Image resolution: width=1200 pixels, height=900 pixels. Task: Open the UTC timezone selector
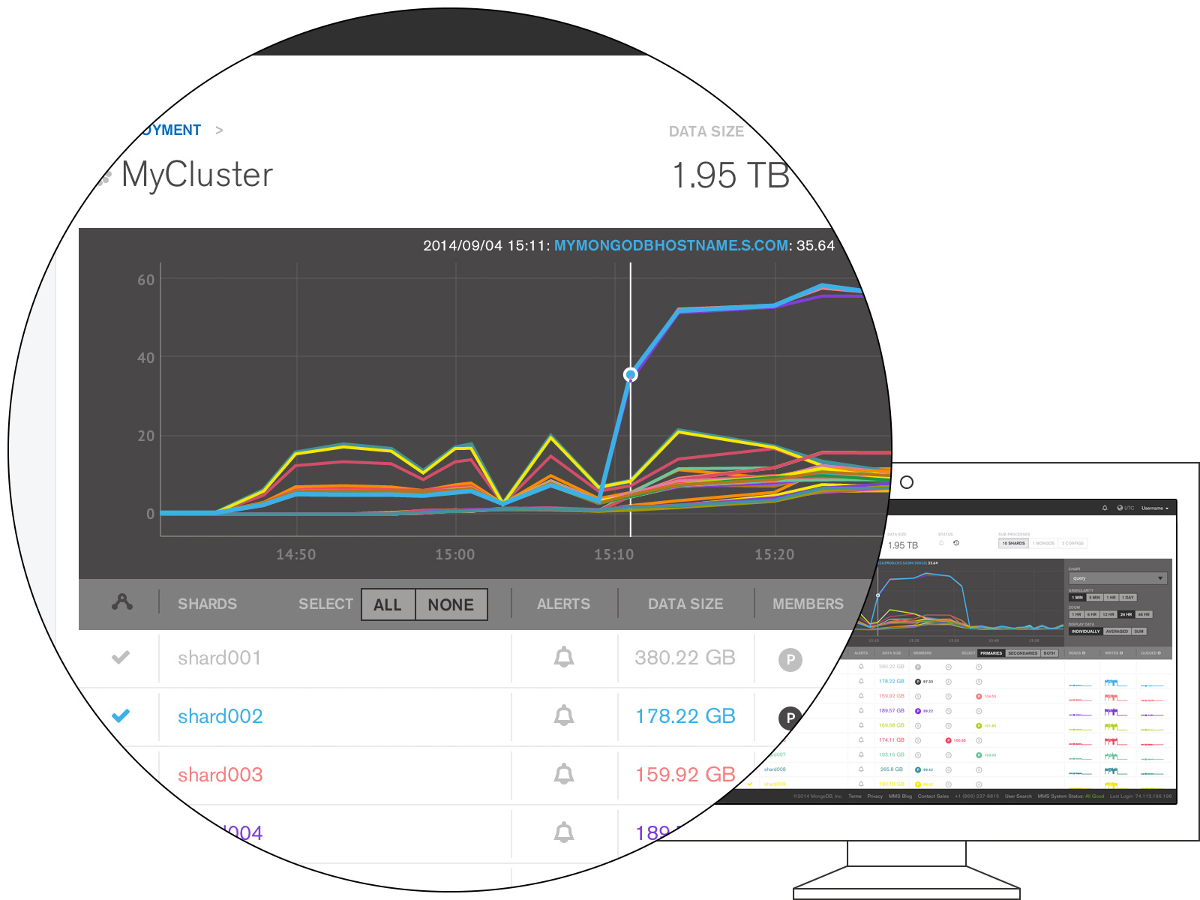[x=1126, y=508]
